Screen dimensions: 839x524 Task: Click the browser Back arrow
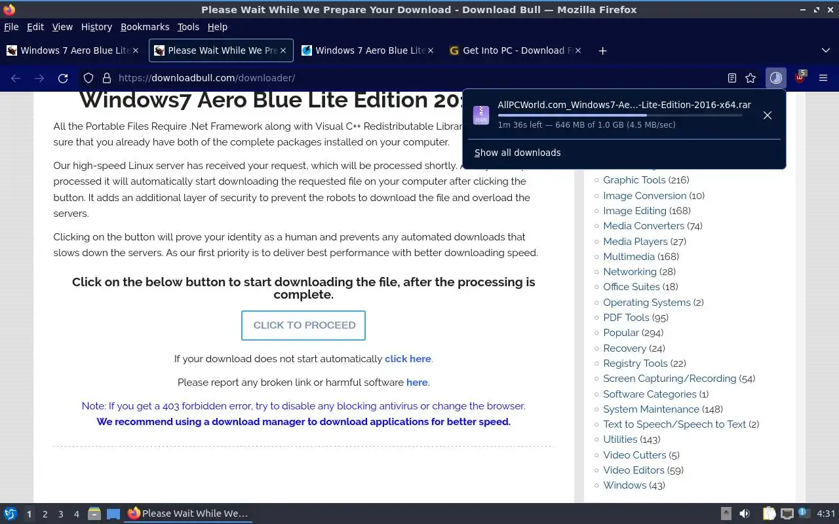16,78
